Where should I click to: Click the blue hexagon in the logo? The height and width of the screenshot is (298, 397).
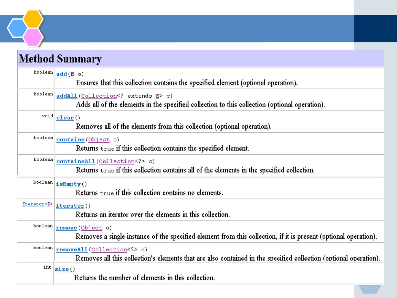(x=17, y=28)
